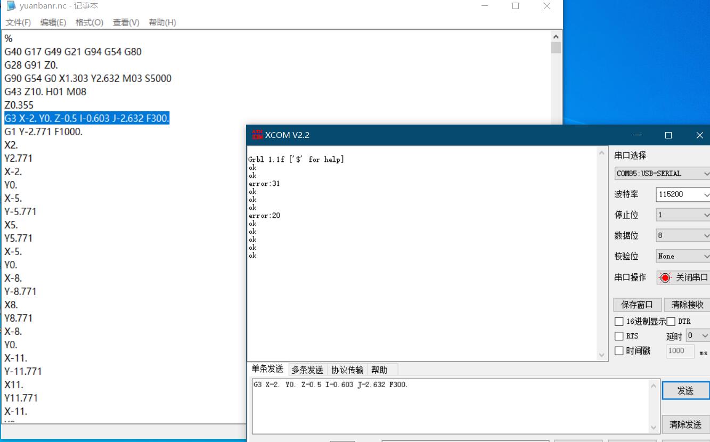Click the red serial port status indicator

(x=665, y=277)
